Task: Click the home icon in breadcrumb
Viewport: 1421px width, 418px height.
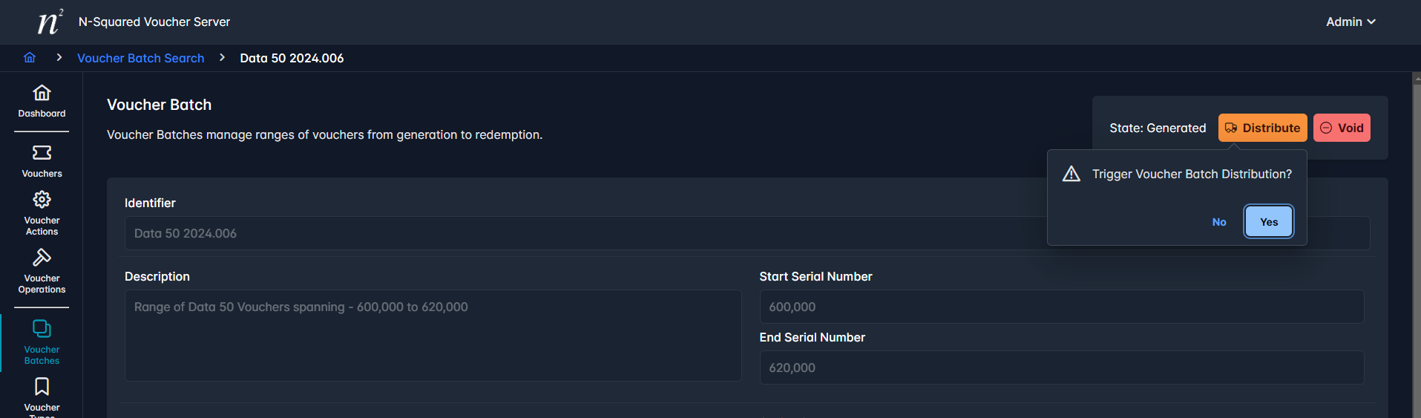Action: pos(30,58)
